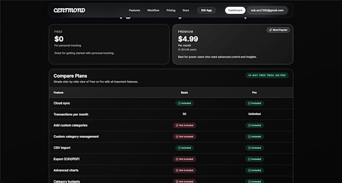Open the Features nav link
342x183 pixels.
coord(134,10)
